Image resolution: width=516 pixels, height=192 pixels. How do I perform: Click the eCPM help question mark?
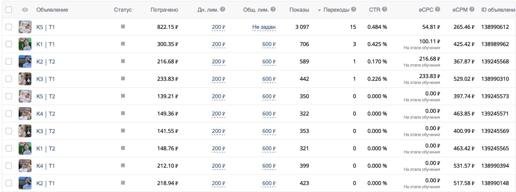pyautogui.click(x=472, y=9)
